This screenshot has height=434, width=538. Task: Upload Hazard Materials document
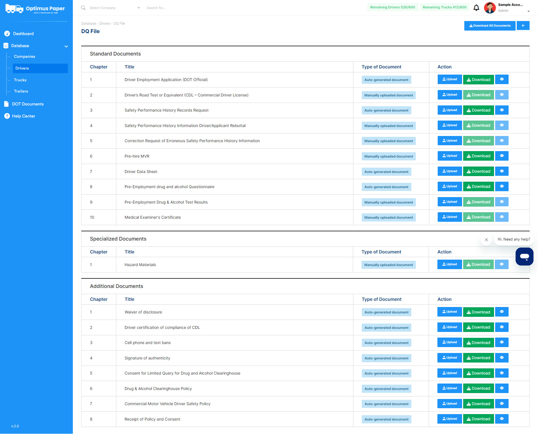[449, 264]
